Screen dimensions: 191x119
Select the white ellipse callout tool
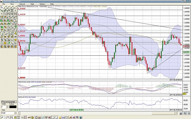pyautogui.click(x=12, y=40)
